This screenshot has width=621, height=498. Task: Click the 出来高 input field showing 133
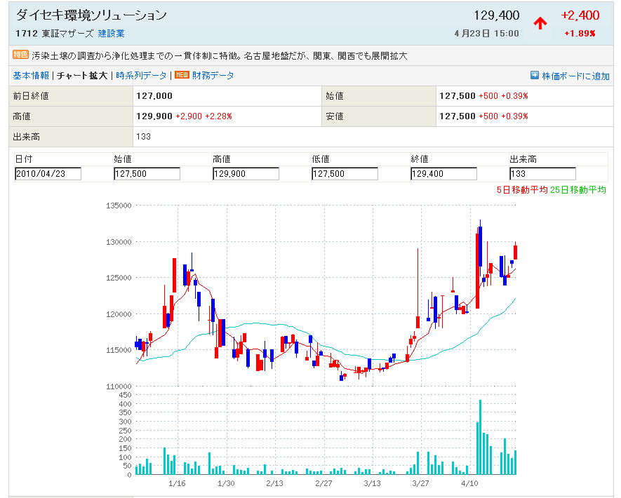click(543, 174)
